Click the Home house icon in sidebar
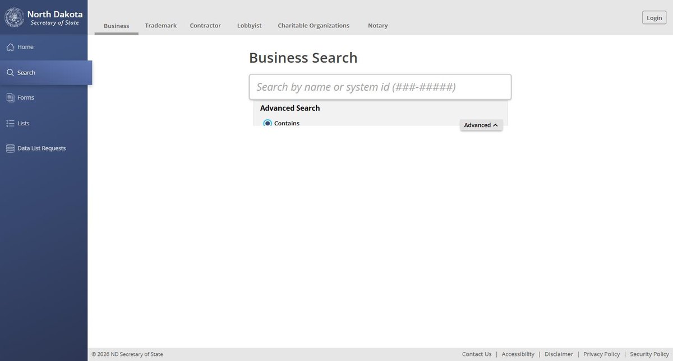The height and width of the screenshot is (361, 673). pyautogui.click(x=10, y=47)
